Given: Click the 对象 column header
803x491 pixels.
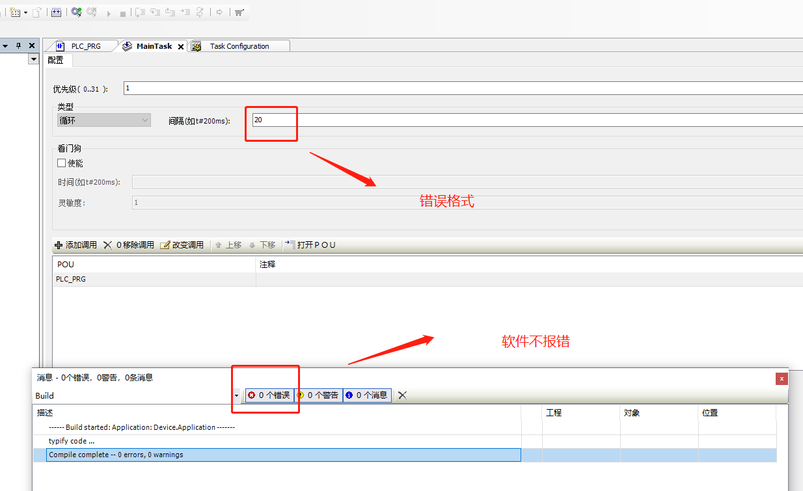Looking at the screenshot, I should pyautogui.click(x=659, y=413).
